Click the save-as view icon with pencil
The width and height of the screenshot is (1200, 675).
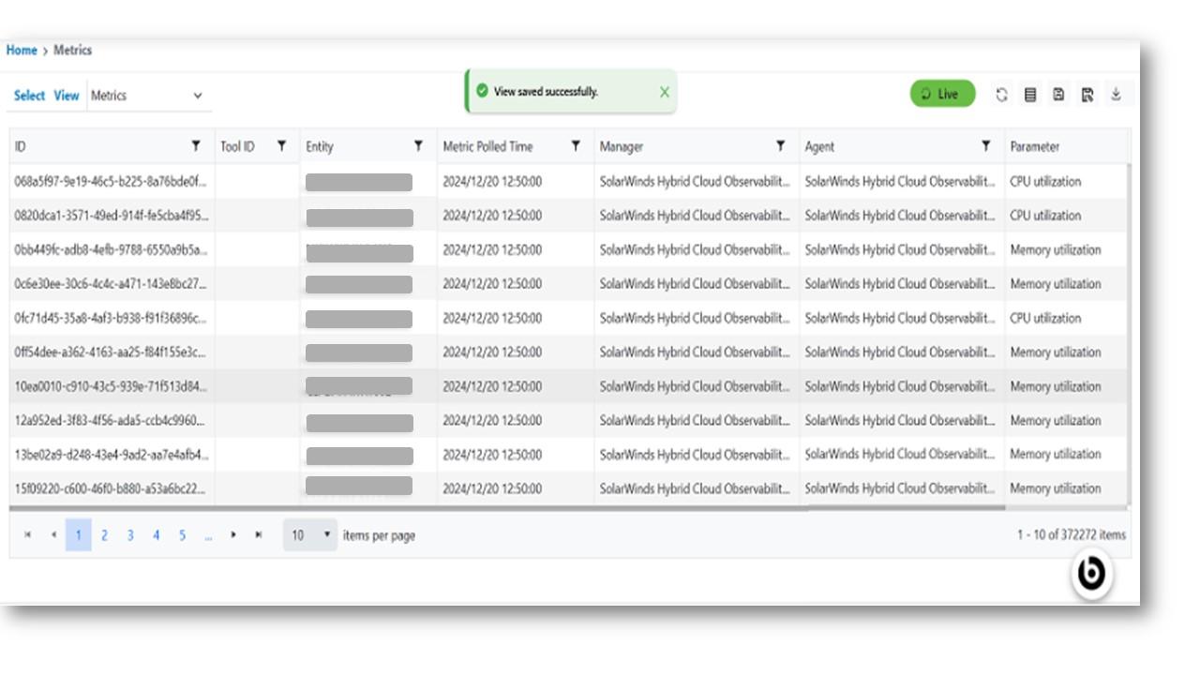(x=1087, y=95)
